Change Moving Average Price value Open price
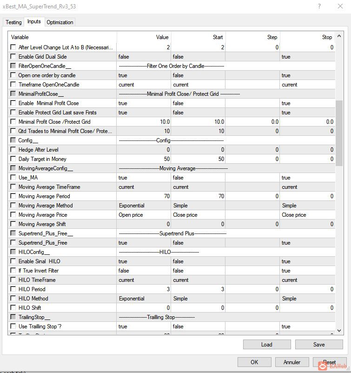The width and height of the screenshot is (351, 373). 144,214
